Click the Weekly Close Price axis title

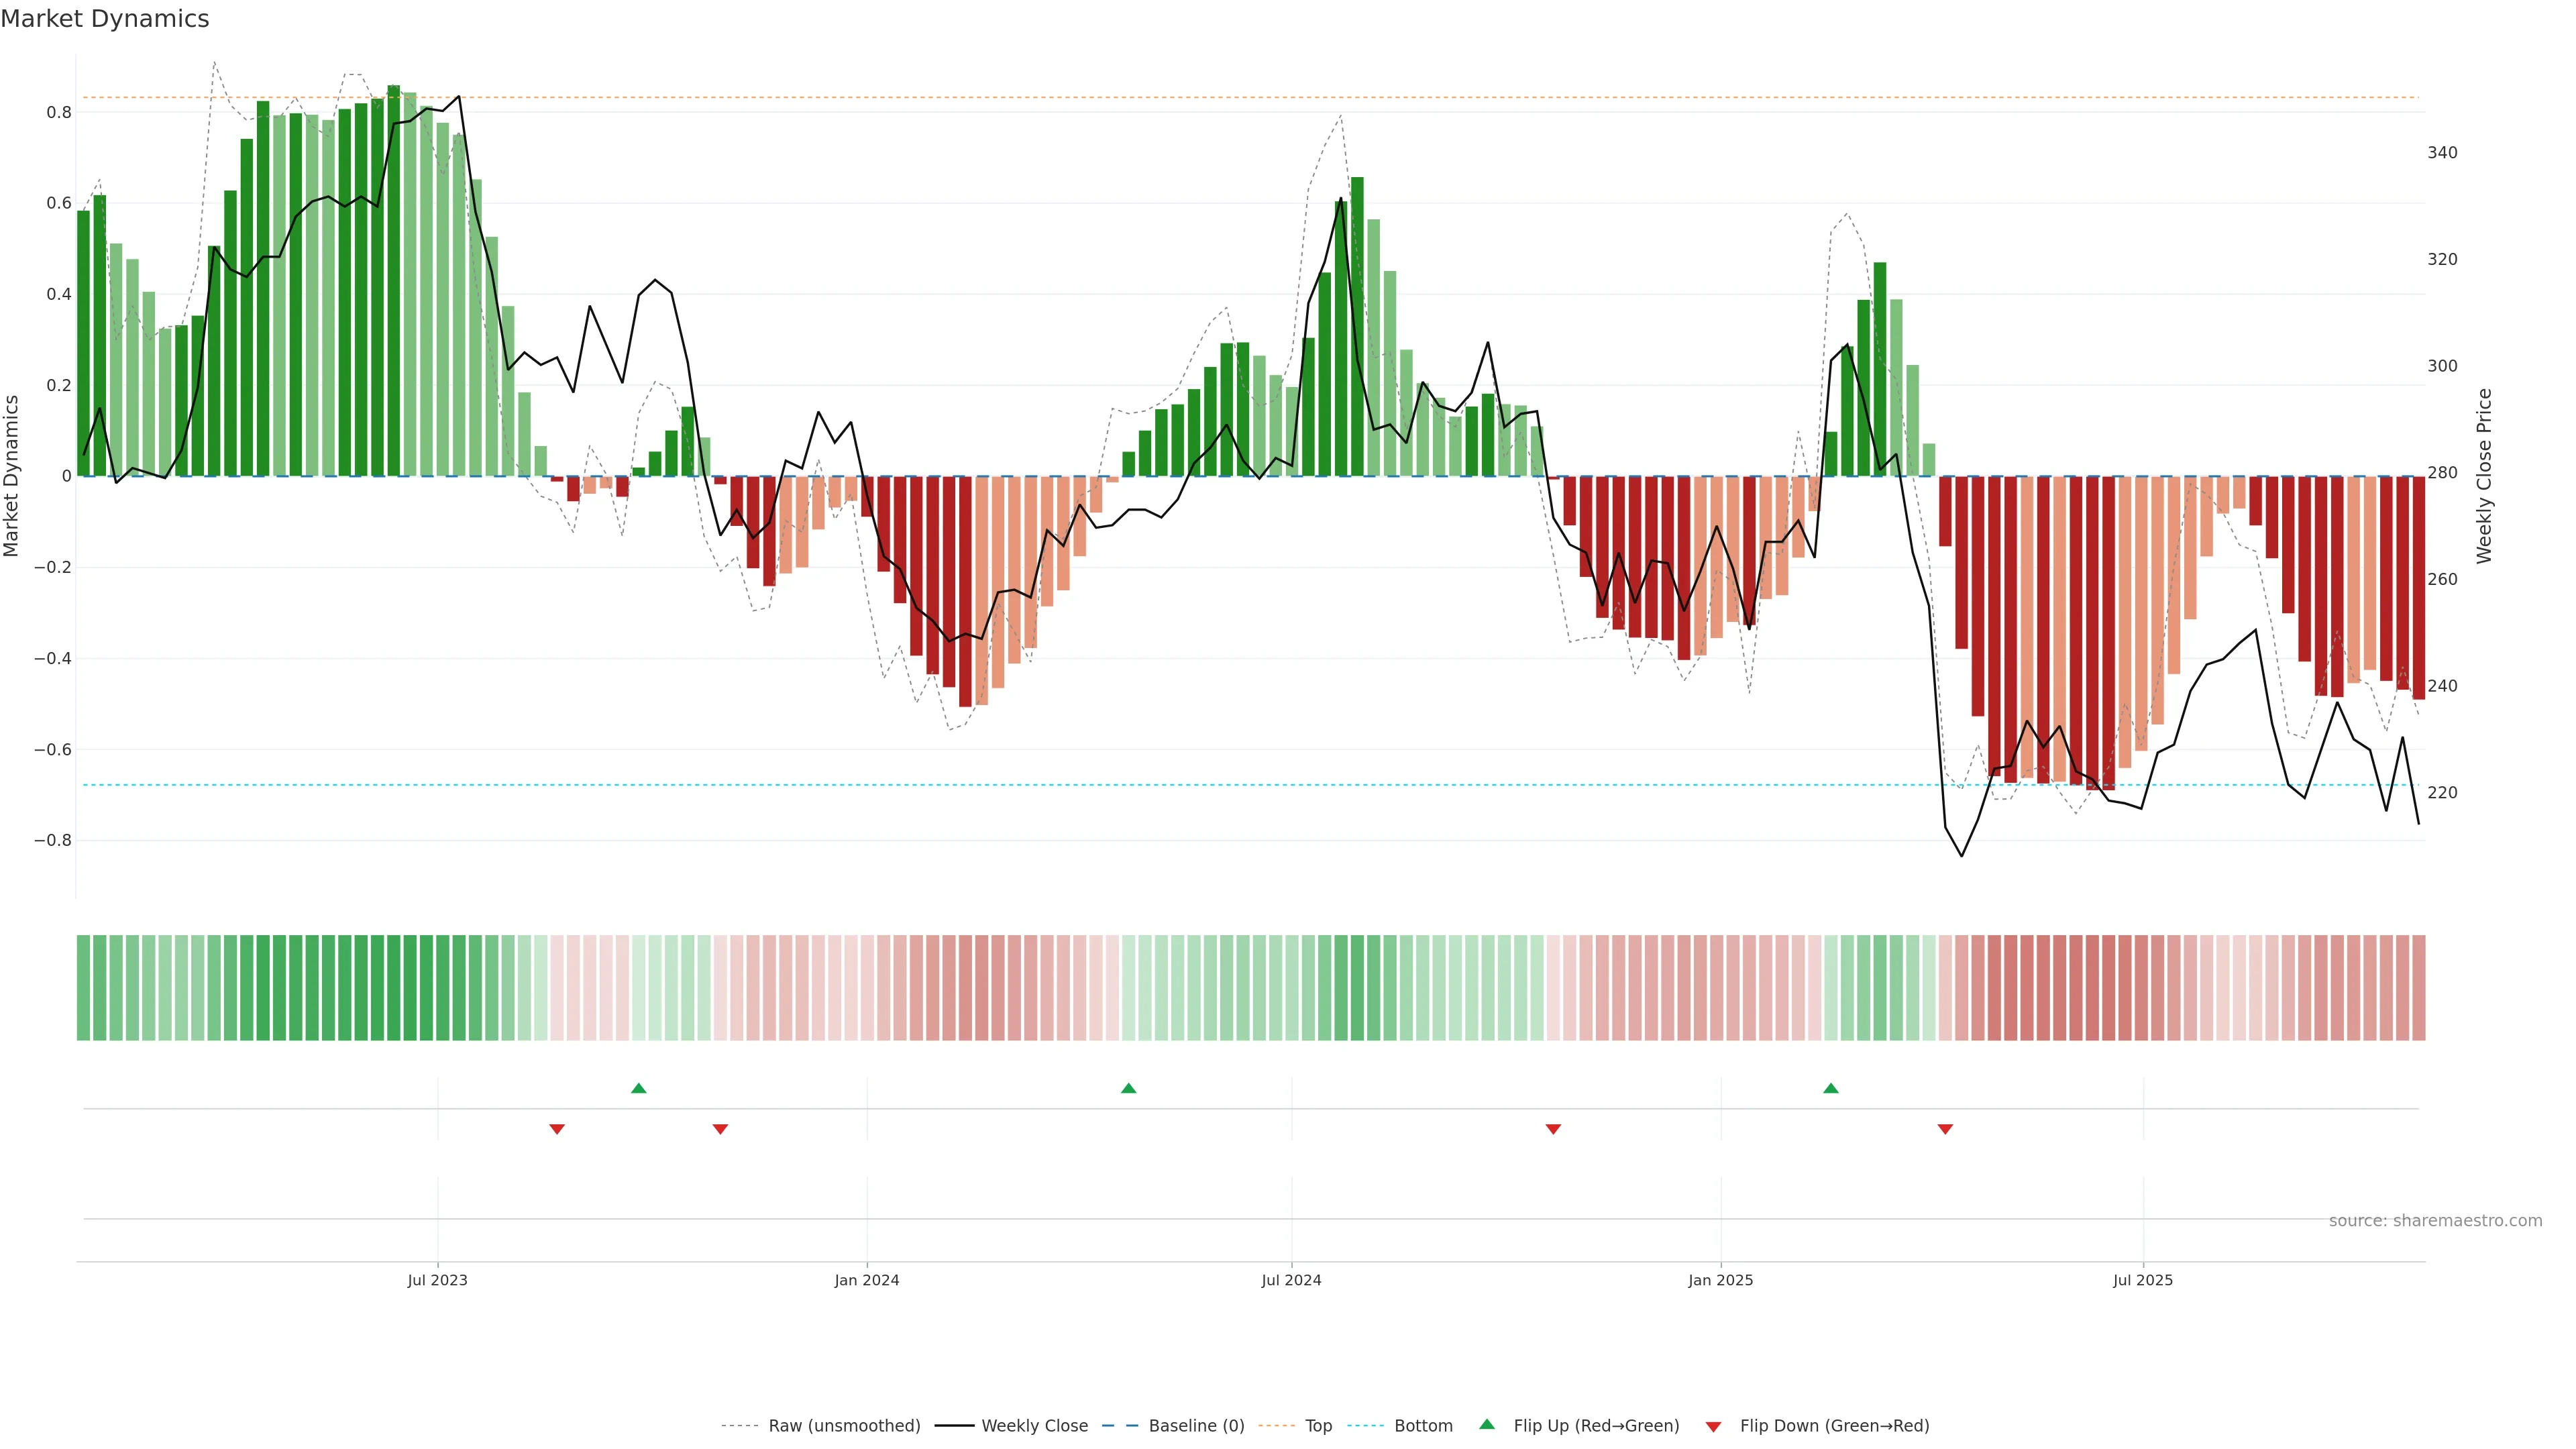tap(2484, 476)
